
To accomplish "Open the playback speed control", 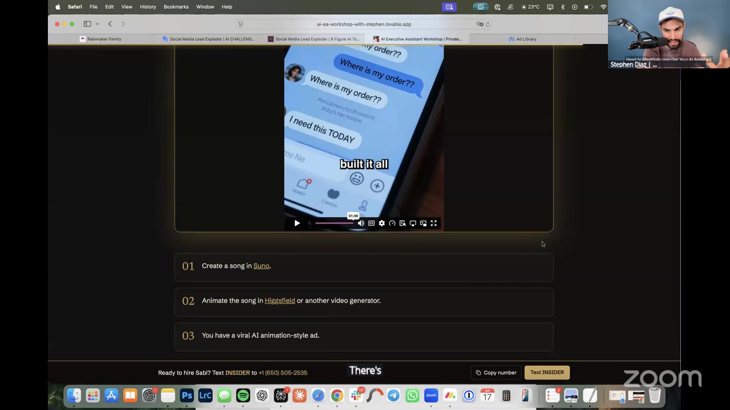I will pos(392,223).
